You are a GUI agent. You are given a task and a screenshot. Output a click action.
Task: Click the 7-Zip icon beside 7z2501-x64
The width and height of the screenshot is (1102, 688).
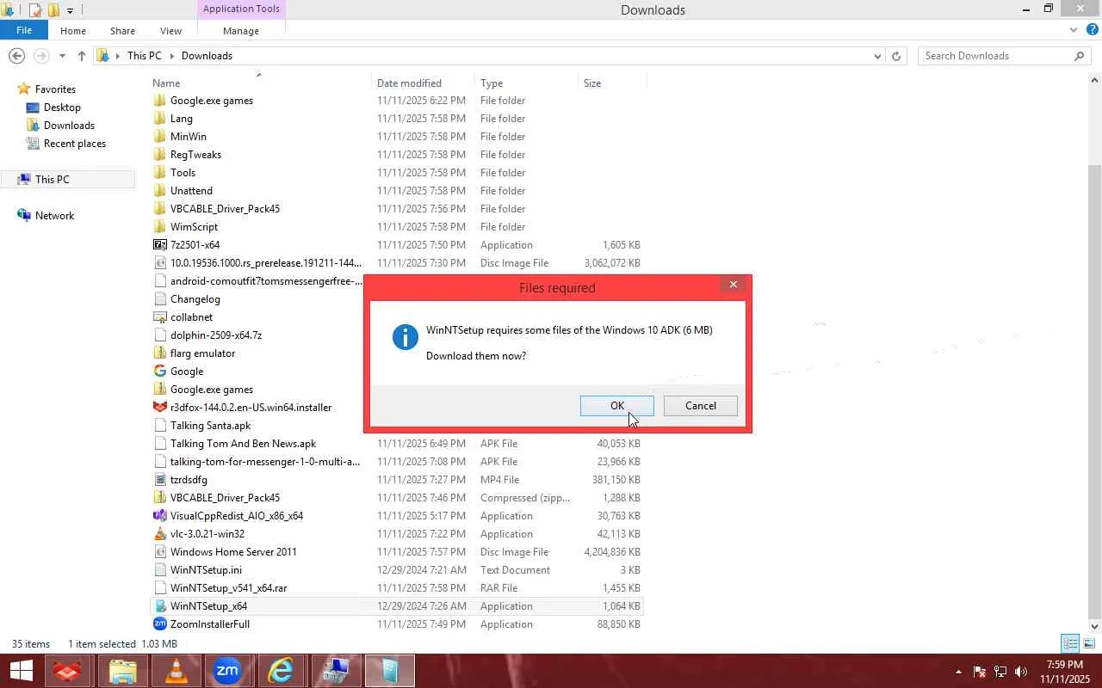(x=160, y=245)
